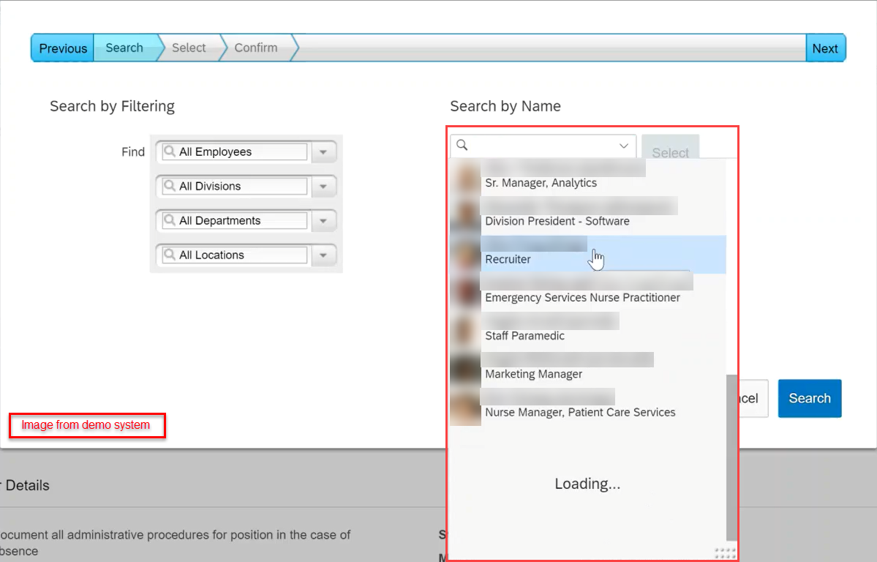The width and height of the screenshot is (877, 562).
Task: Go to the Search step tab
Action: tap(125, 48)
